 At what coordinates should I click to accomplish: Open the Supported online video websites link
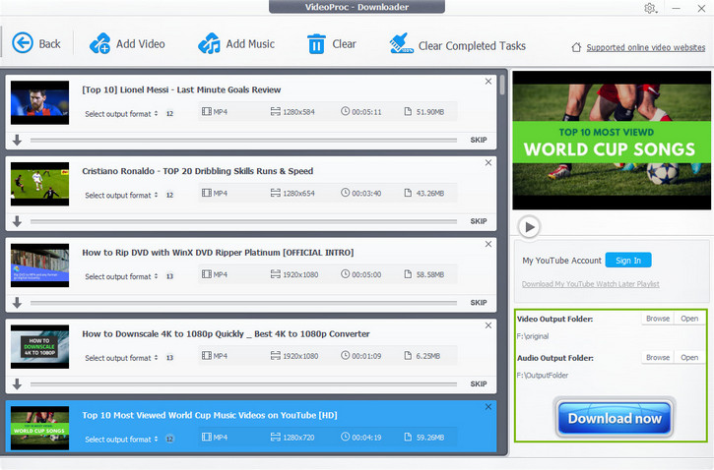pos(645,47)
